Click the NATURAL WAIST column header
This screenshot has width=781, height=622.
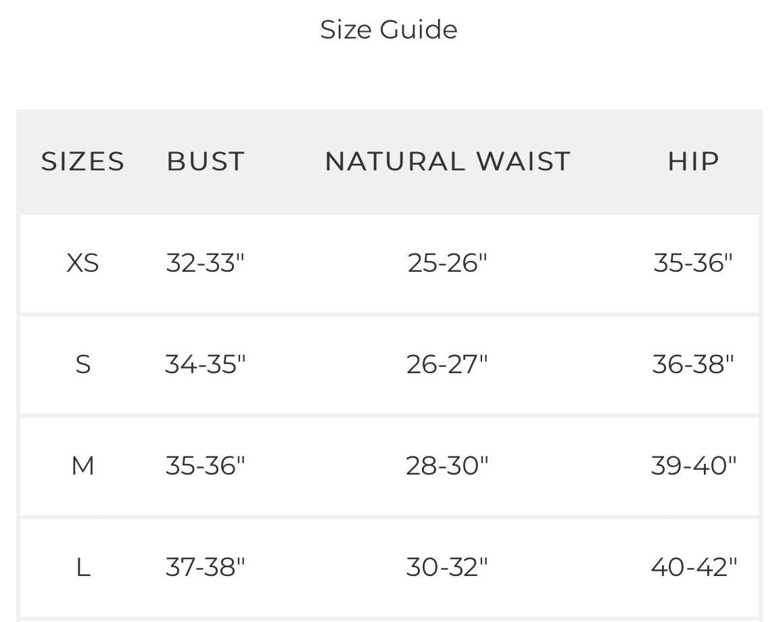pyautogui.click(x=448, y=162)
